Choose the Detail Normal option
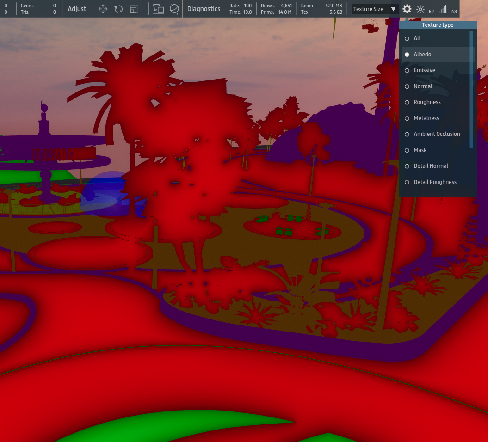Image resolution: width=488 pixels, height=442 pixels. click(x=407, y=166)
